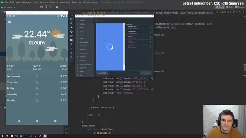246x138 pixels.
Task: Click the 22.44° current temperature text
Action: tap(37, 34)
